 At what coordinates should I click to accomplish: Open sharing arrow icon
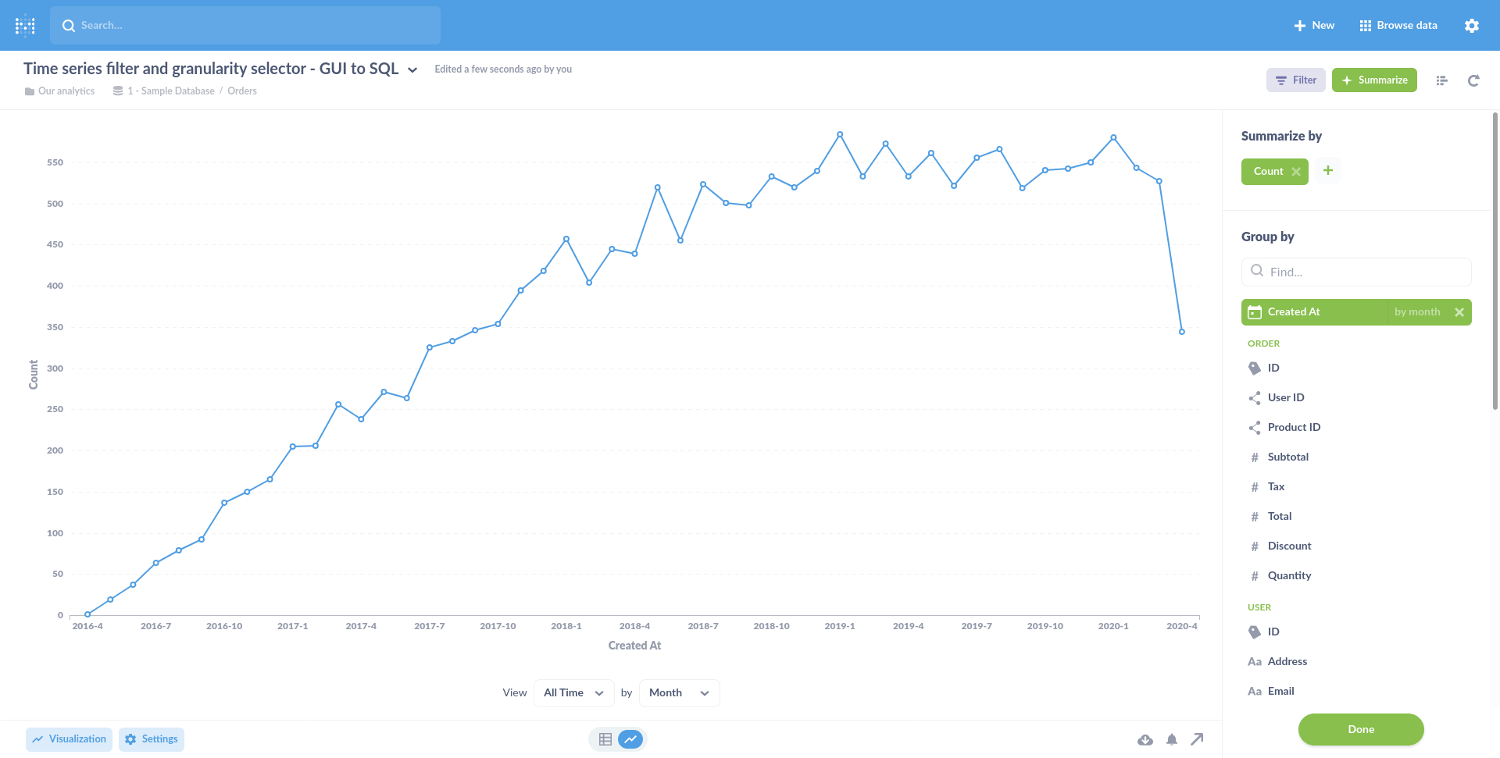click(1197, 739)
